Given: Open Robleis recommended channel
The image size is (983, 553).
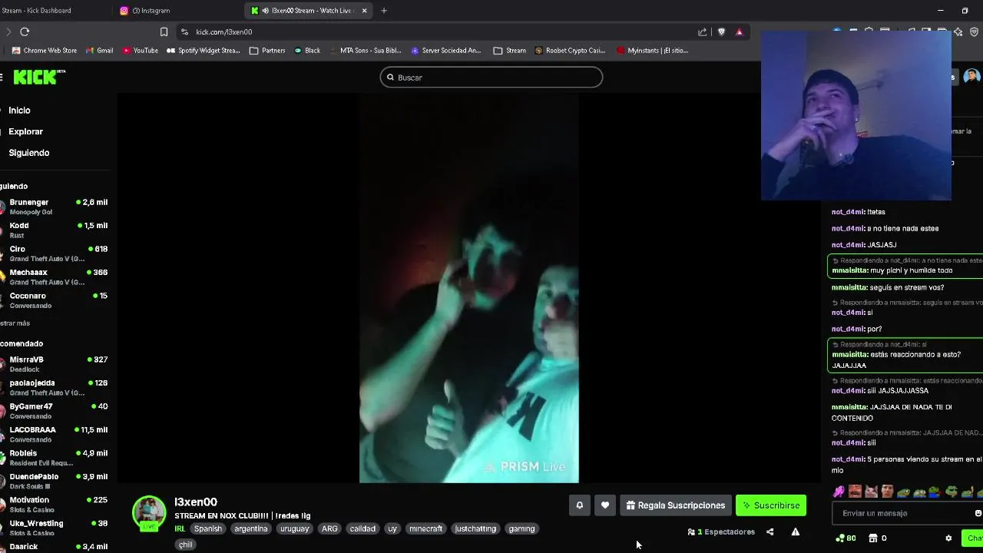Looking at the screenshot, I should point(55,458).
